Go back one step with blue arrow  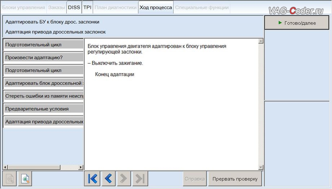click(x=108, y=179)
